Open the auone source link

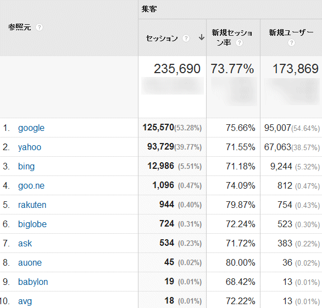tap(30, 263)
